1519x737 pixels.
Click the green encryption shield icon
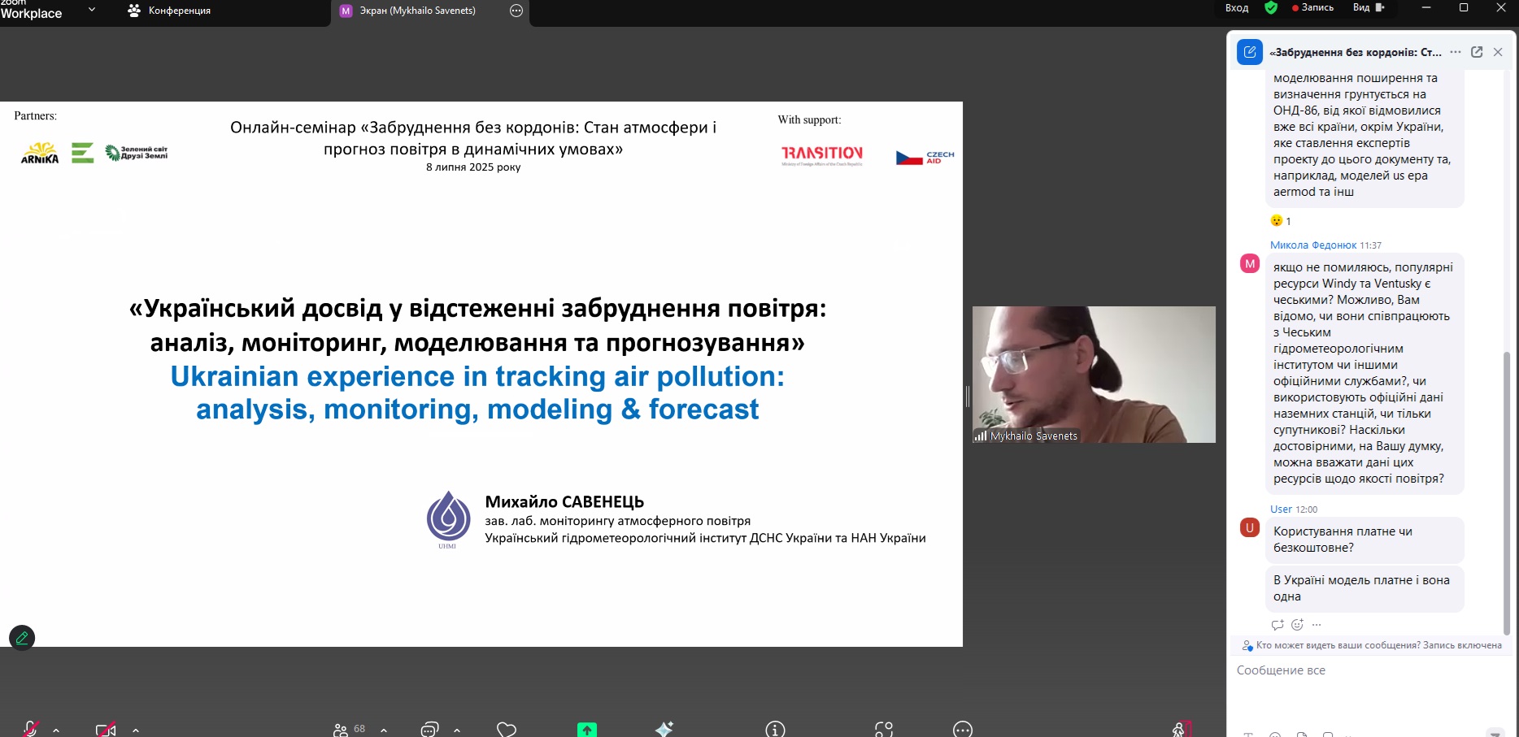[1271, 8]
